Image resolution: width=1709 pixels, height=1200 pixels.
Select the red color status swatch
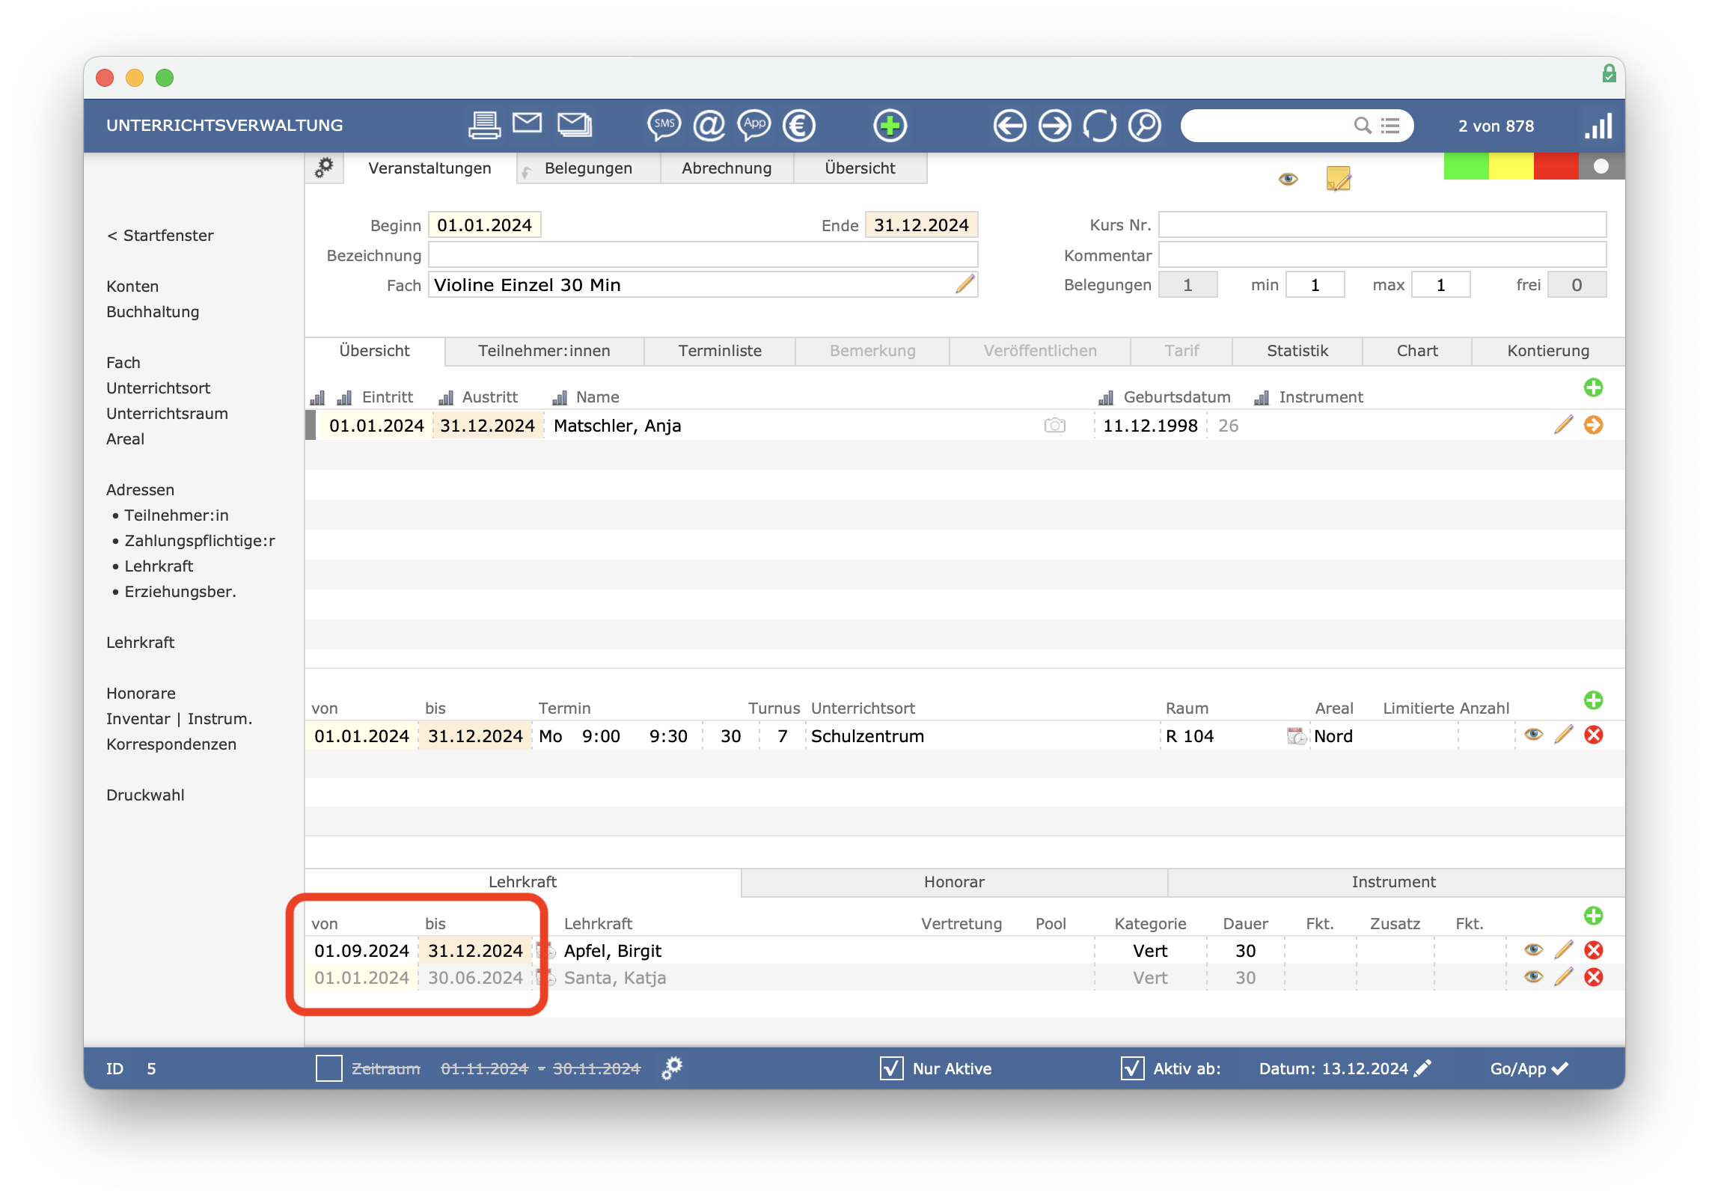click(1556, 166)
